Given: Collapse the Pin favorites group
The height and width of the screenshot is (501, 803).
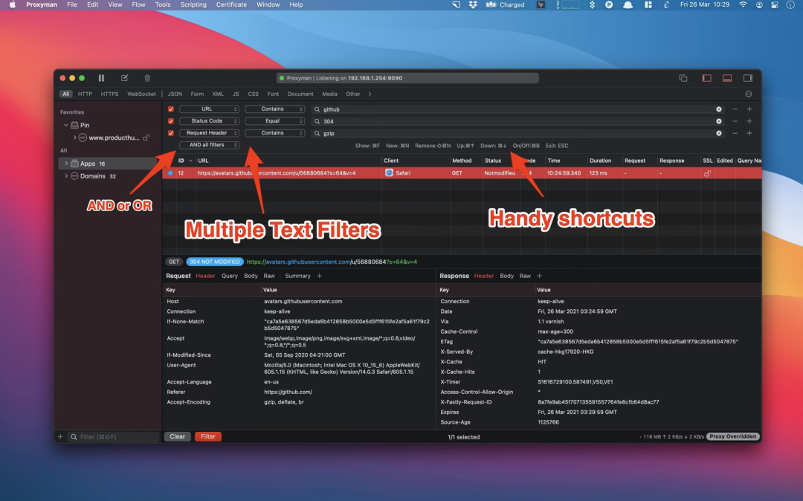Looking at the screenshot, I should (66, 126).
